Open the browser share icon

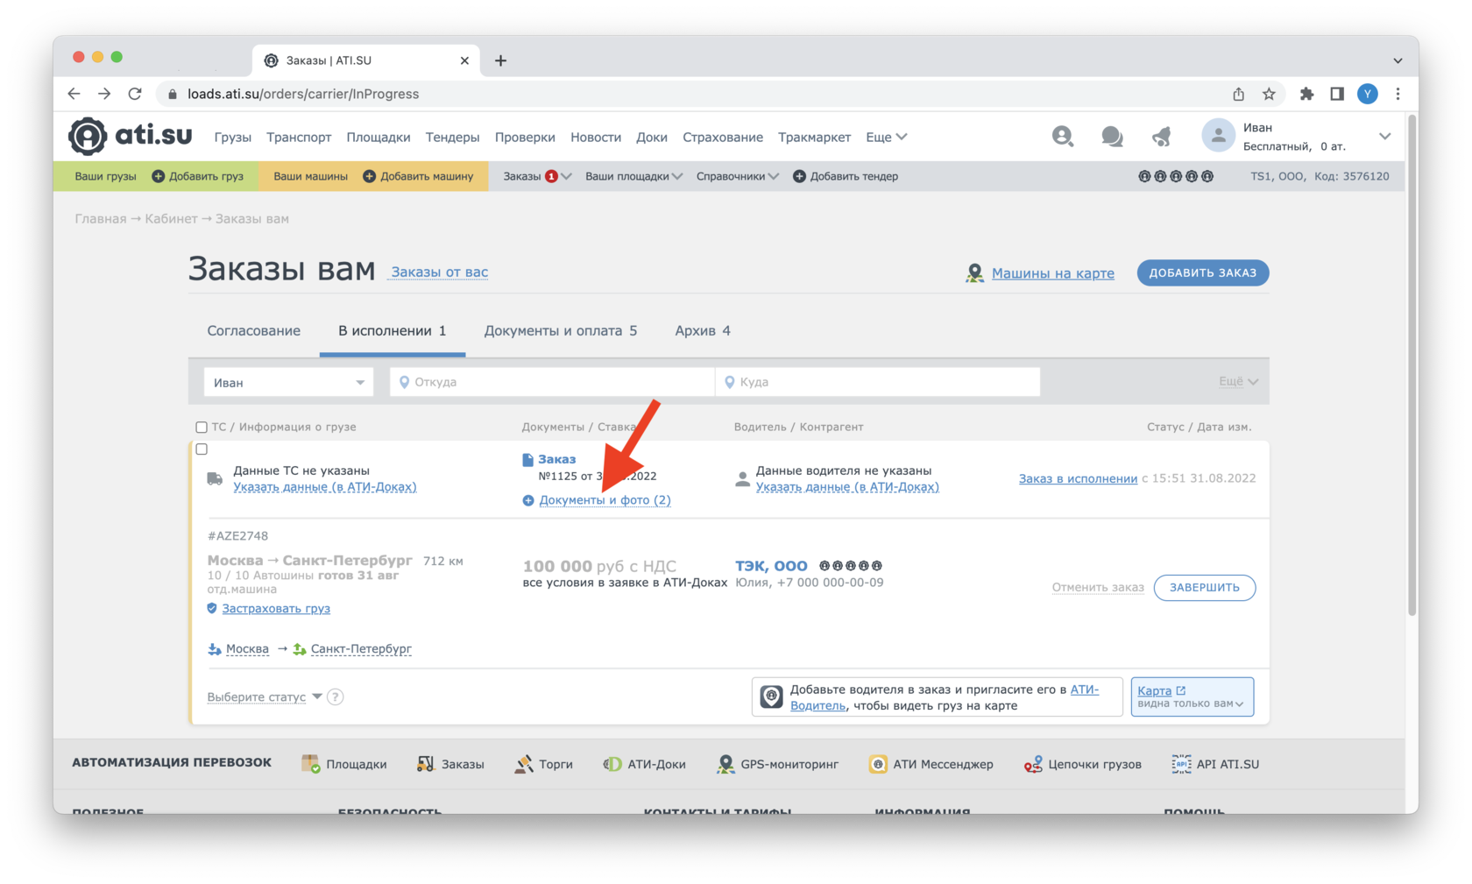pos(1238,94)
